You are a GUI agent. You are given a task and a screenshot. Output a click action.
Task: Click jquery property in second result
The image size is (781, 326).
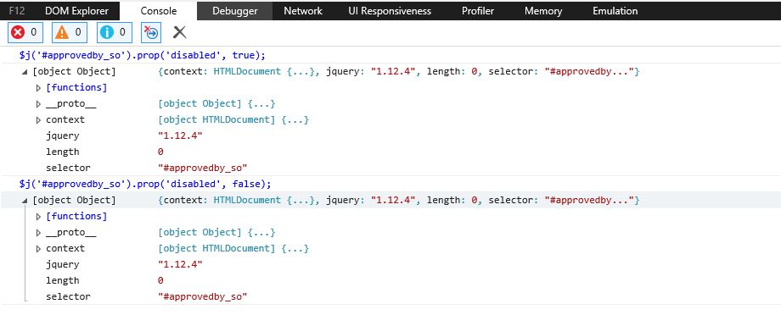(x=62, y=264)
